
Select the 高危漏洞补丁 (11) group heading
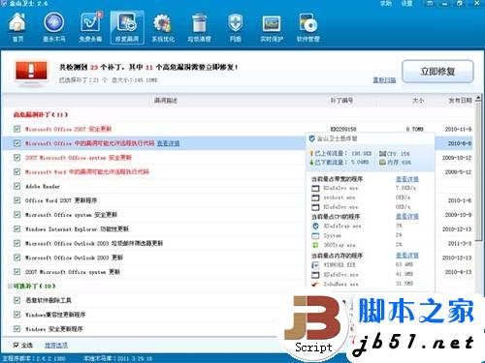(x=41, y=114)
